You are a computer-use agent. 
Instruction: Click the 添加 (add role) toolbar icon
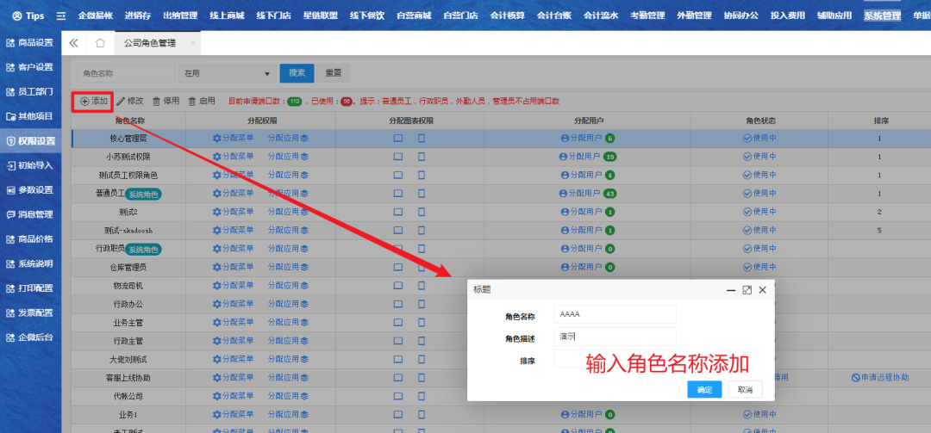coord(84,102)
